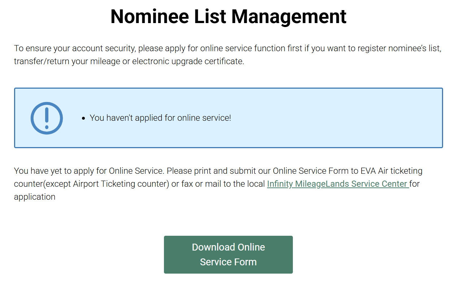455x301 pixels.
Task: Click the bullet point before the alert message
Action: tap(83, 118)
